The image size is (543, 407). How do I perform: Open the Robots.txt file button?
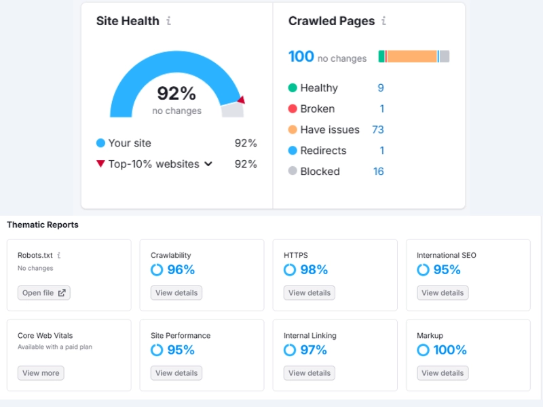(44, 293)
